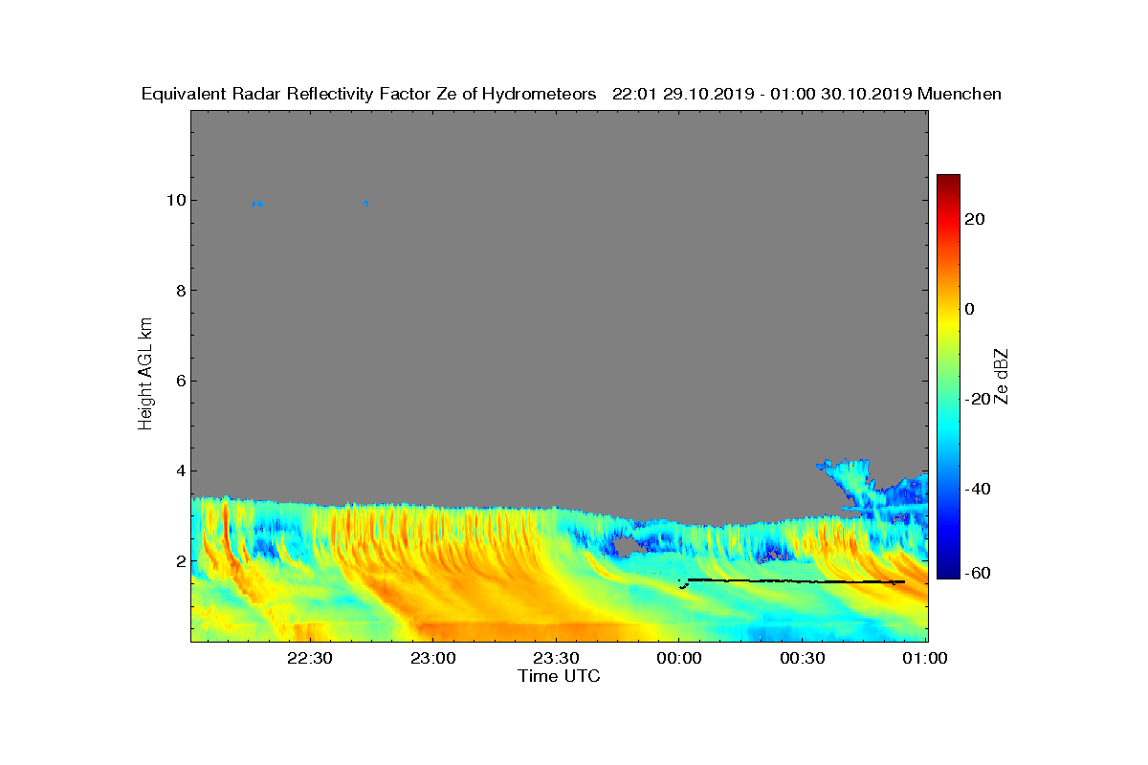
Task: Click the height axis value 4
Action: pyautogui.click(x=180, y=470)
